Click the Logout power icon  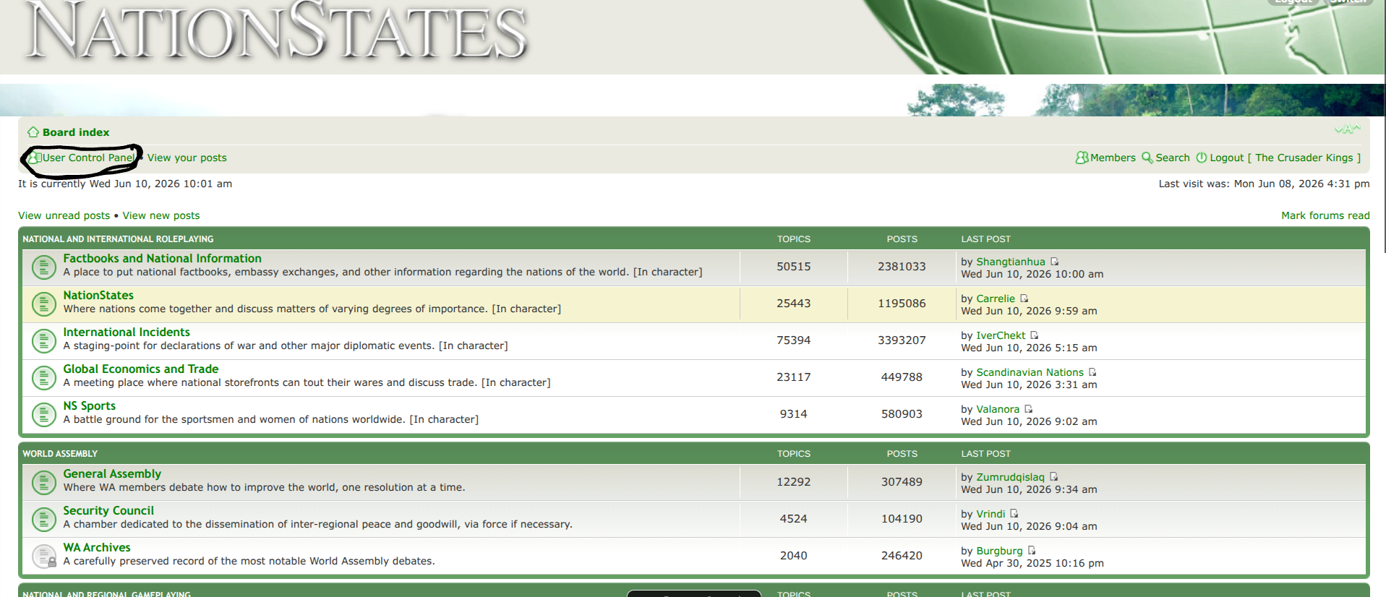tap(1202, 158)
